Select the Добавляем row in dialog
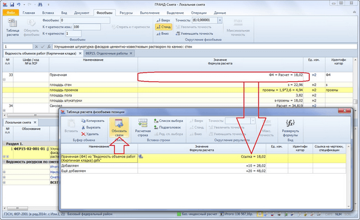360x220 pixels. point(203,166)
